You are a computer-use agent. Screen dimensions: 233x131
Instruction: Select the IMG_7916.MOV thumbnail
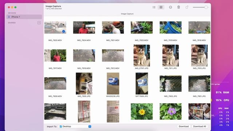coord(84,55)
